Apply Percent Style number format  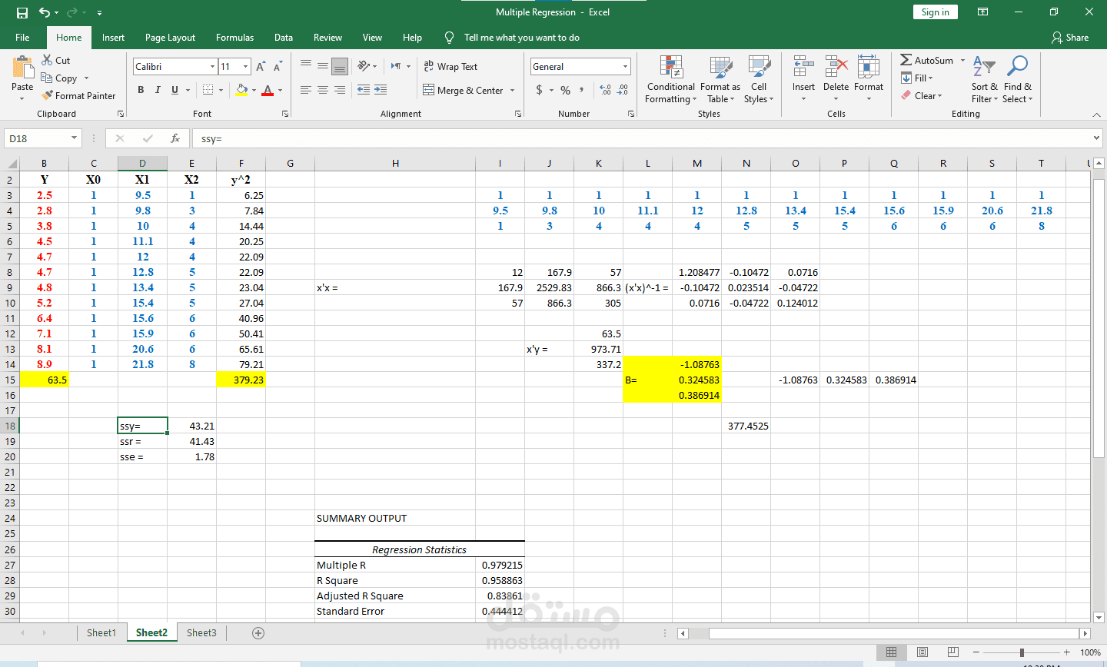tap(564, 90)
